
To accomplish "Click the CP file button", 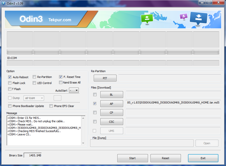I will pyautogui.click(x=112, y=113).
